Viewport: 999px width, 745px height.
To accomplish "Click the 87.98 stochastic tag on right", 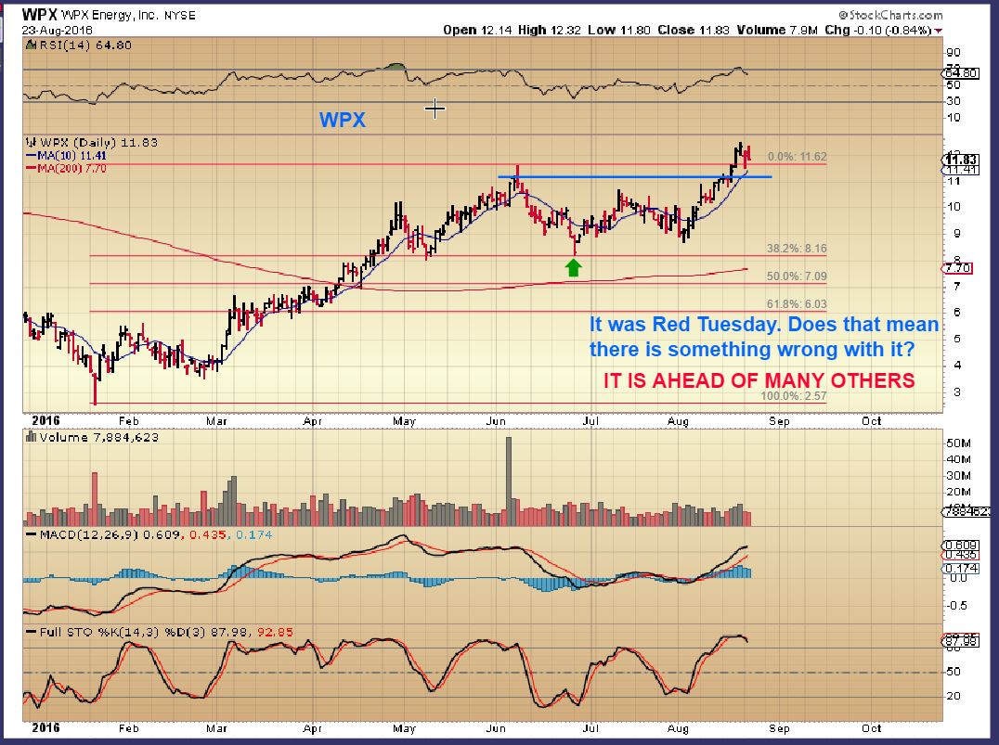I will tap(960, 641).
